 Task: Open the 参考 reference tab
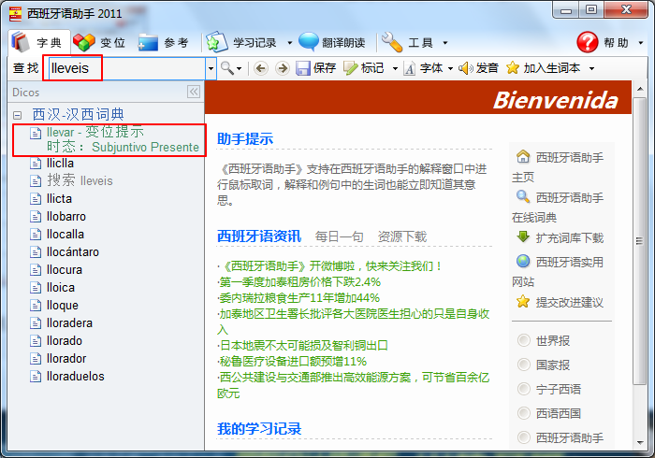pos(164,43)
